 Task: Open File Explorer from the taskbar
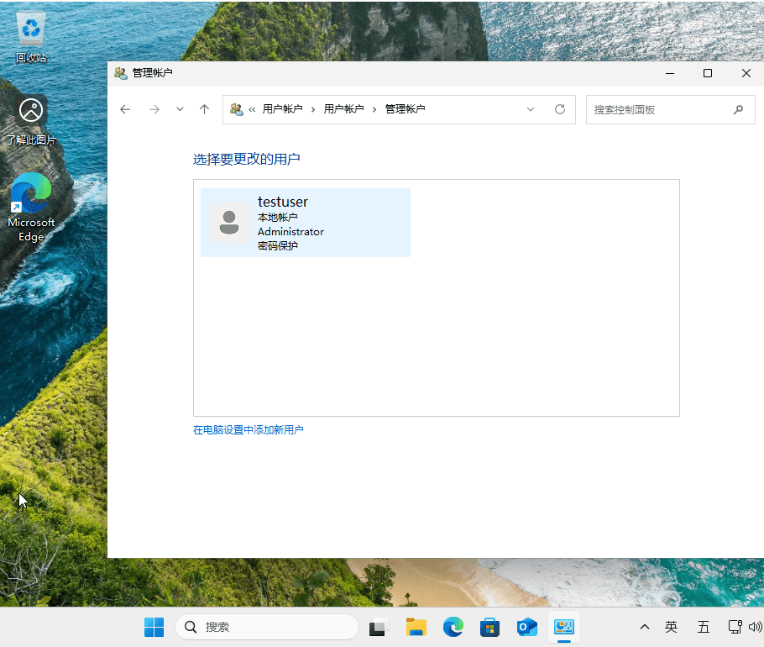416,627
